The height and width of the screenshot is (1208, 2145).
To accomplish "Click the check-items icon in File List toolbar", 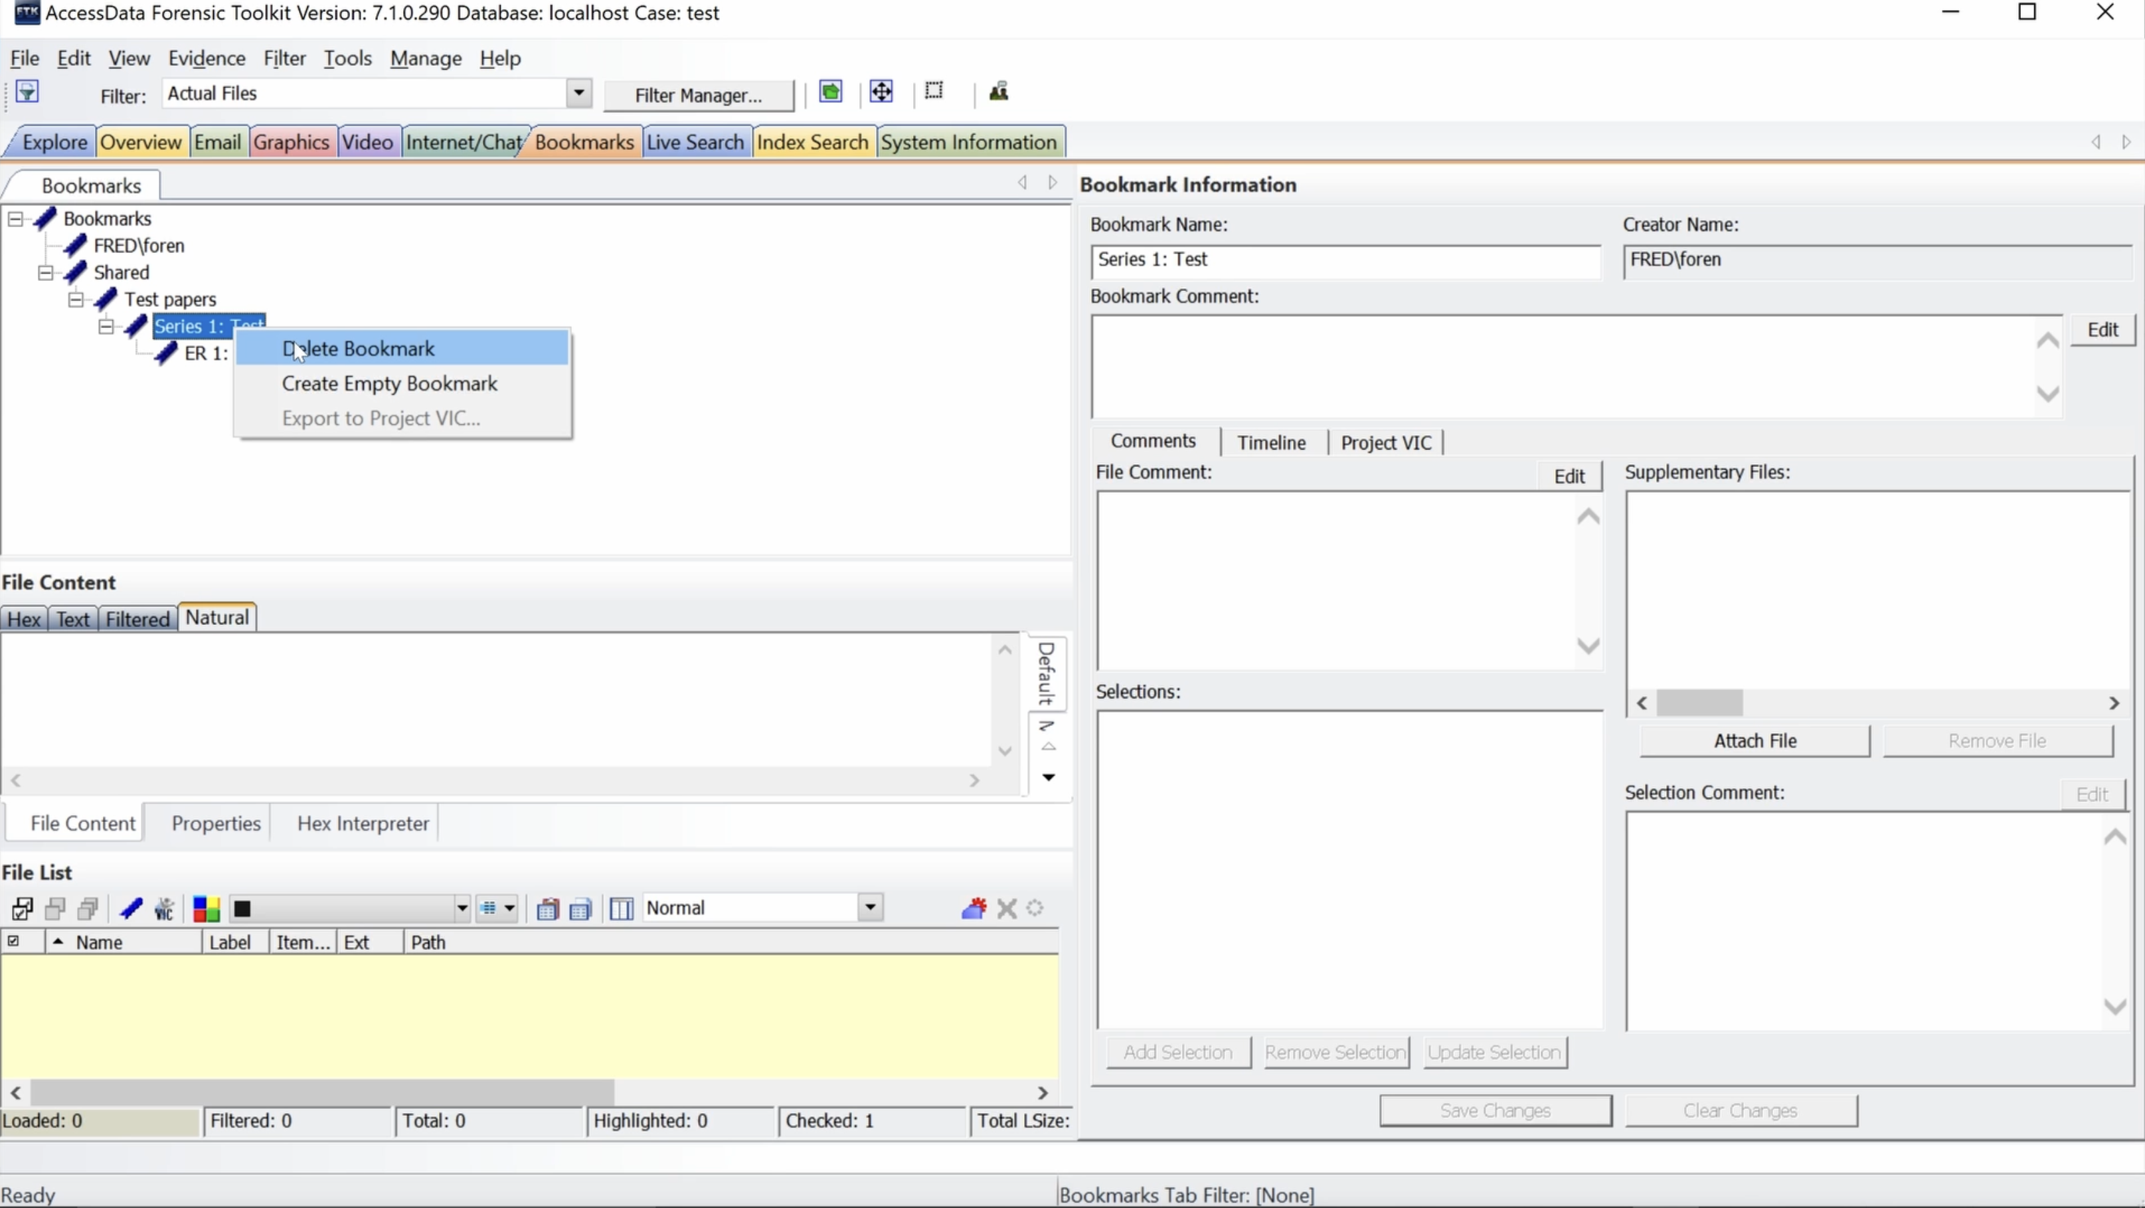I will [x=23, y=908].
